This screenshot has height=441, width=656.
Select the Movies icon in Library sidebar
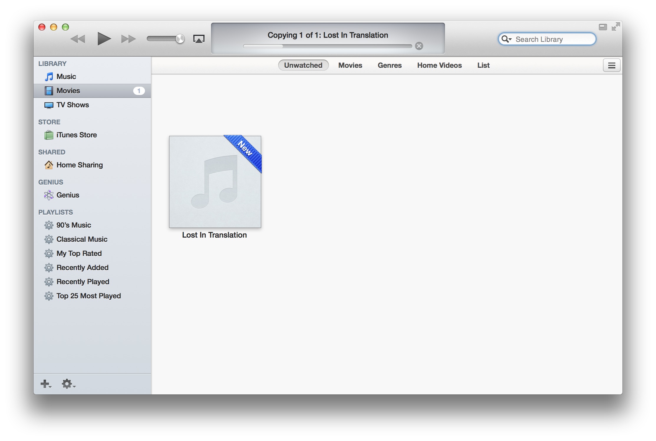(49, 90)
